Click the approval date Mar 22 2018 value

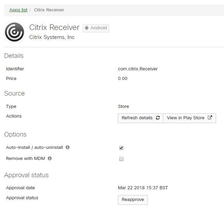point(143,188)
